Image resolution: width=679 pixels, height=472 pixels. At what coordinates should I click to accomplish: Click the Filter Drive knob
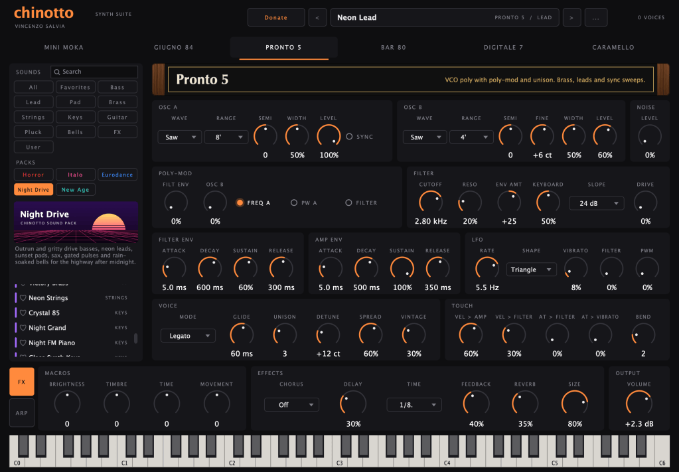point(645,202)
